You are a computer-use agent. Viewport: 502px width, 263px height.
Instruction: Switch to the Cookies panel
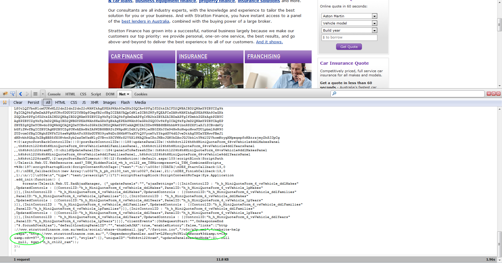click(x=141, y=94)
